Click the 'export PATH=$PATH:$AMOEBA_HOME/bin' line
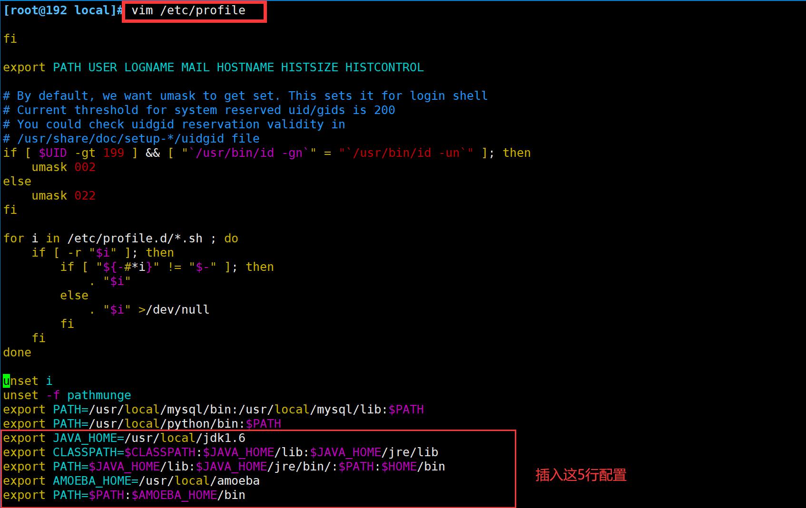Screen dimensions: 806x508 (x=124, y=495)
